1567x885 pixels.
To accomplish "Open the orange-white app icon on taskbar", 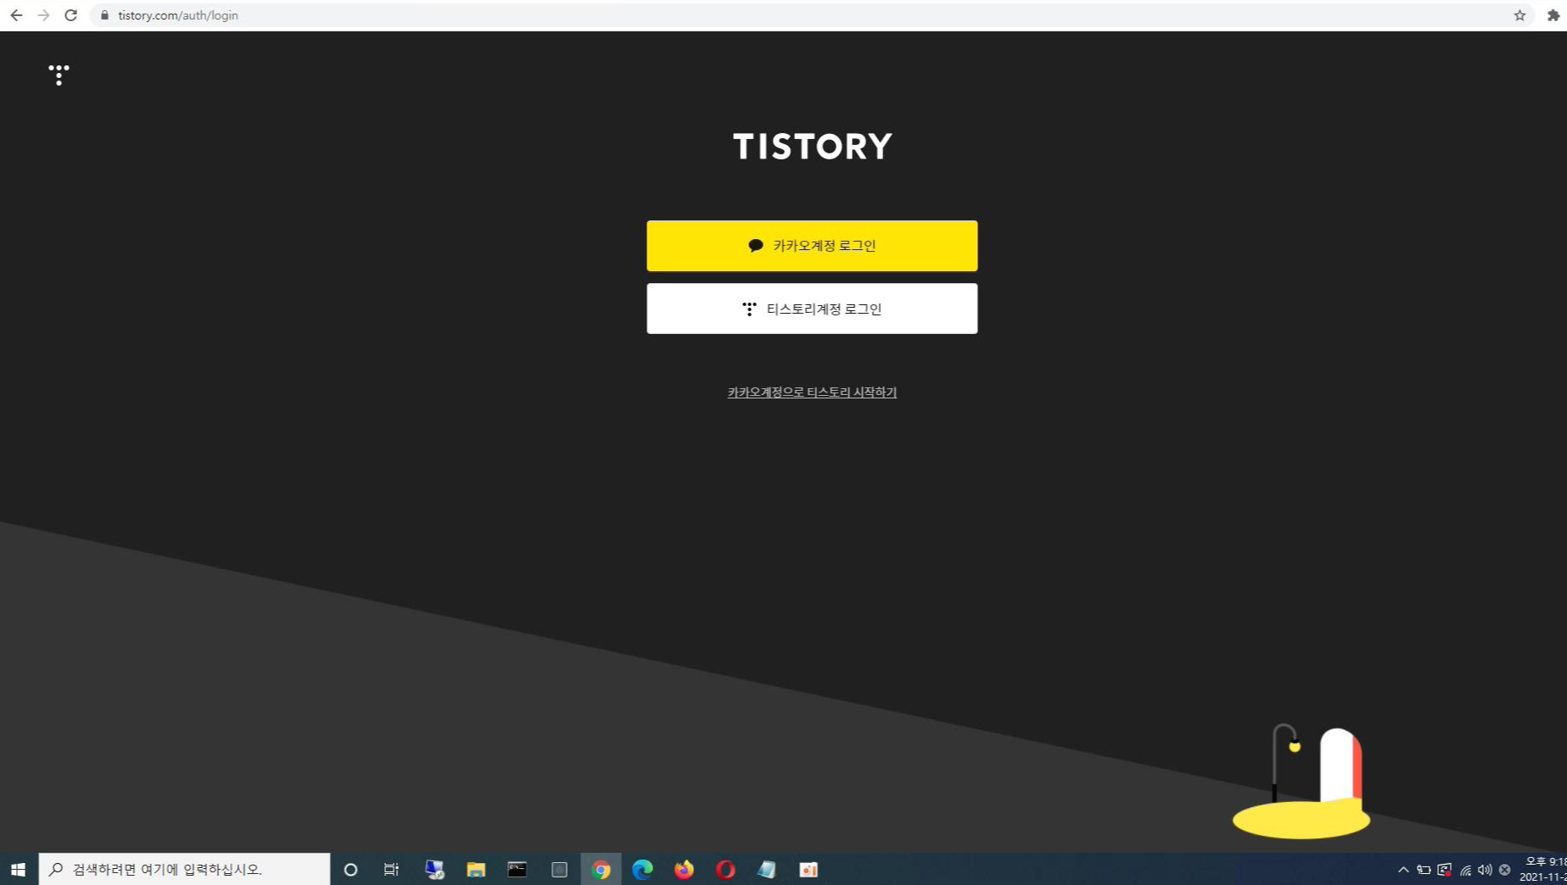I will (x=809, y=869).
